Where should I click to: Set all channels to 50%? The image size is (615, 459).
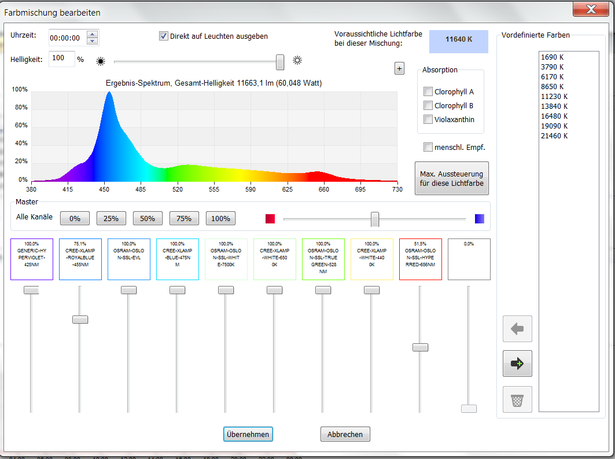click(148, 218)
